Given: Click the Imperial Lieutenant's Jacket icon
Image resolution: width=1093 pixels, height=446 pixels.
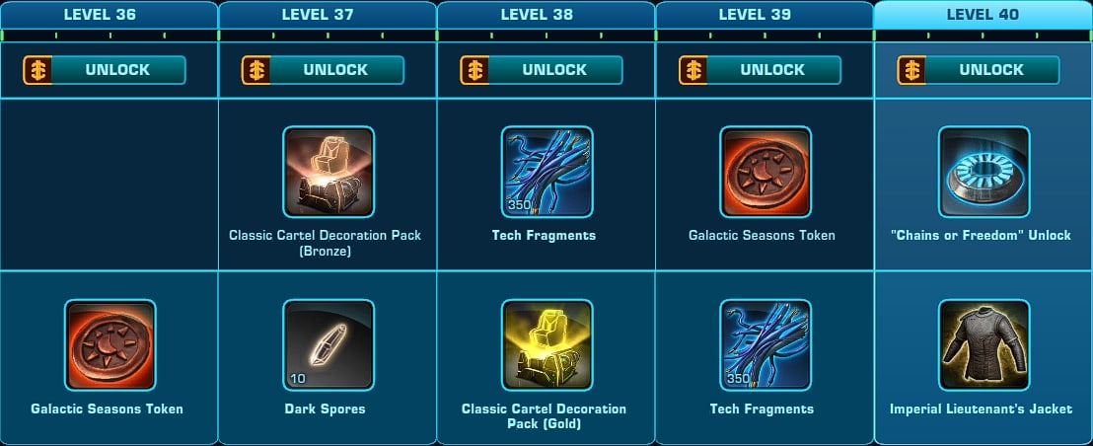Looking at the screenshot, I should (x=984, y=345).
